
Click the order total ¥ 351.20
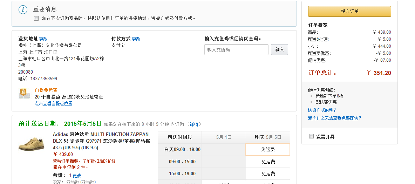tap(379, 73)
